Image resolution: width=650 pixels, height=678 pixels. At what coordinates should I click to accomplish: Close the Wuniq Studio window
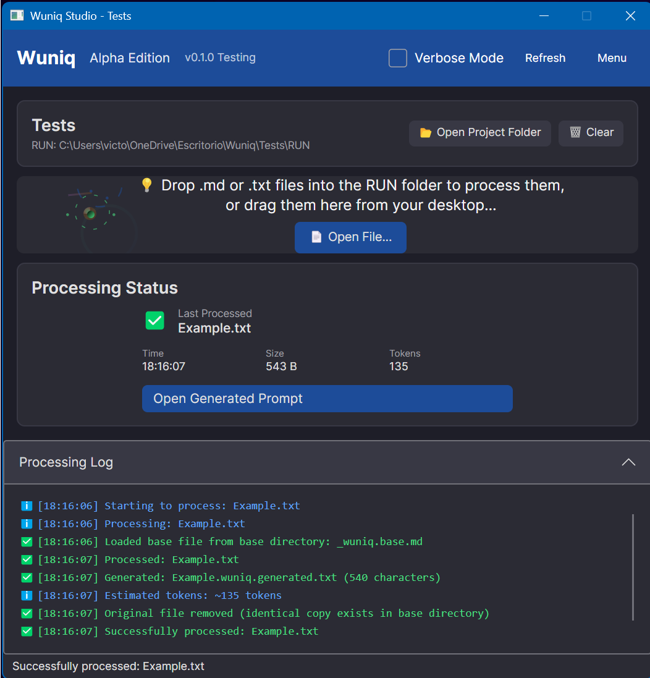pyautogui.click(x=630, y=16)
